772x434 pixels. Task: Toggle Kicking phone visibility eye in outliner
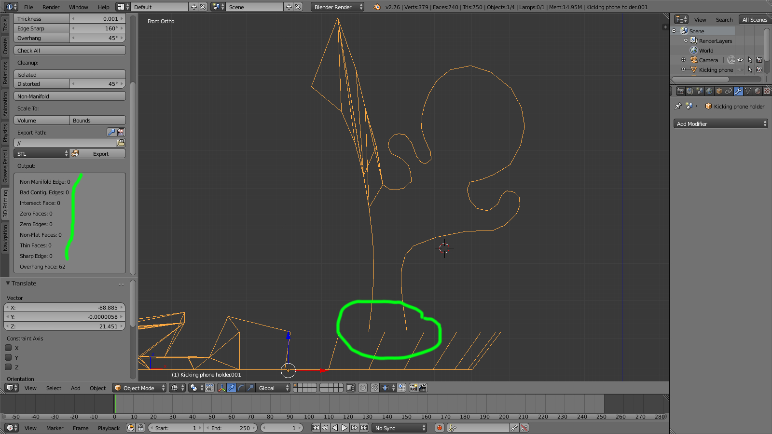tap(740, 69)
